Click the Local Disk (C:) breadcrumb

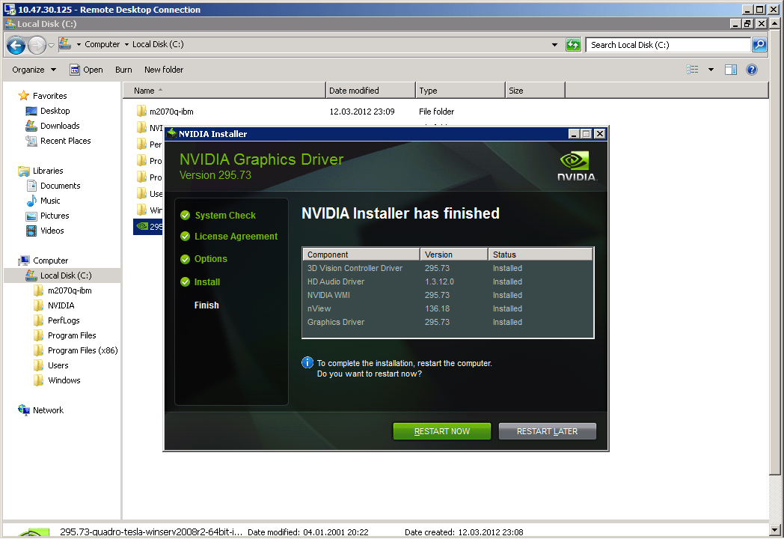click(x=158, y=44)
